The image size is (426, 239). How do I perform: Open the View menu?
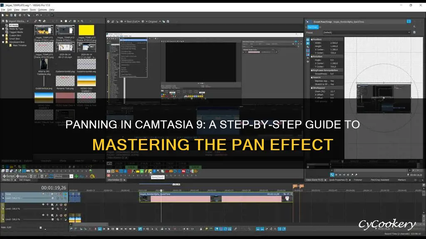(x=17, y=10)
